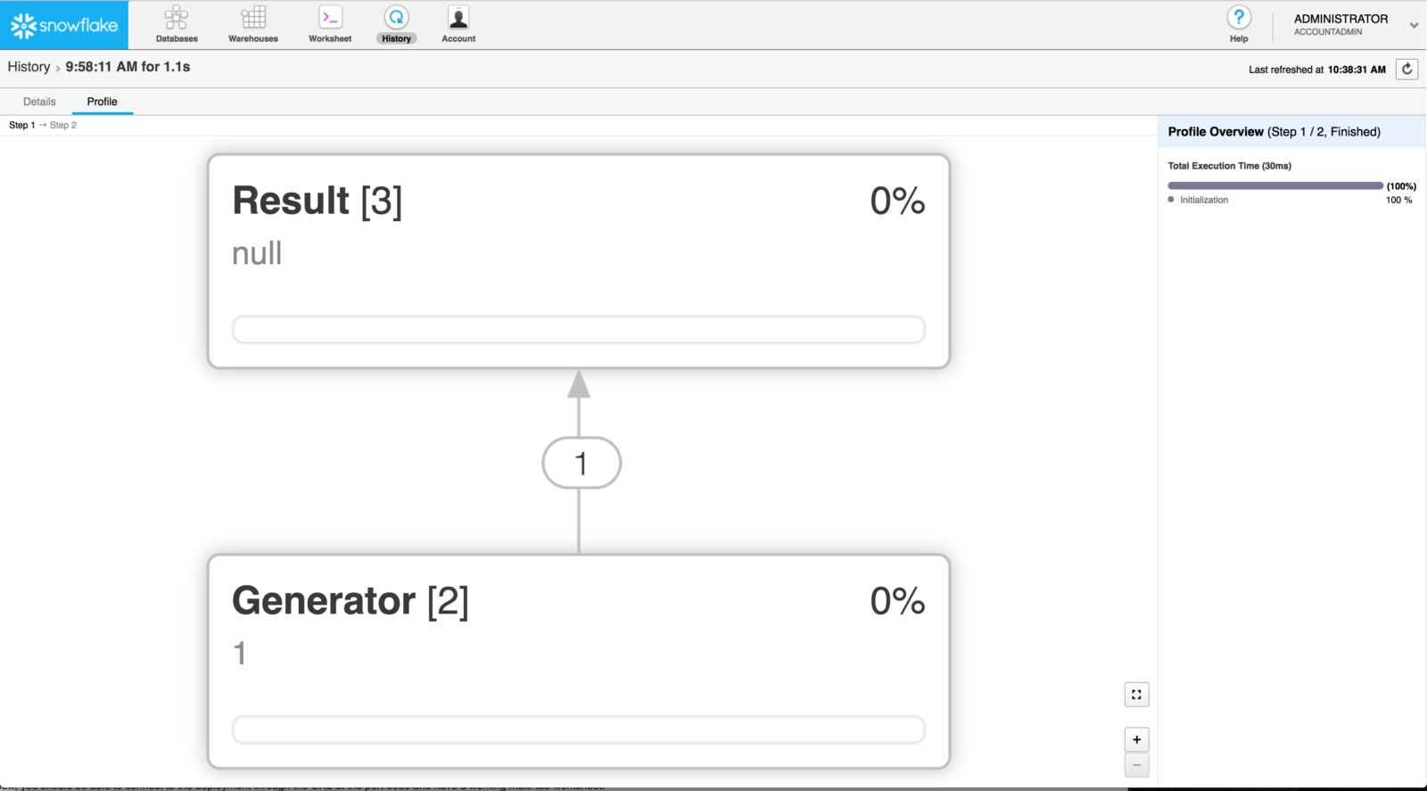Navigate to Step 2 of the profile
This screenshot has height=791, width=1427.
tap(62, 125)
